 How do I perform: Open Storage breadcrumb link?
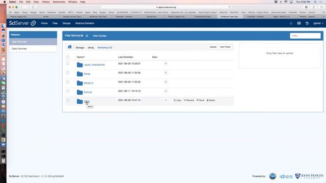pyautogui.click(x=80, y=47)
